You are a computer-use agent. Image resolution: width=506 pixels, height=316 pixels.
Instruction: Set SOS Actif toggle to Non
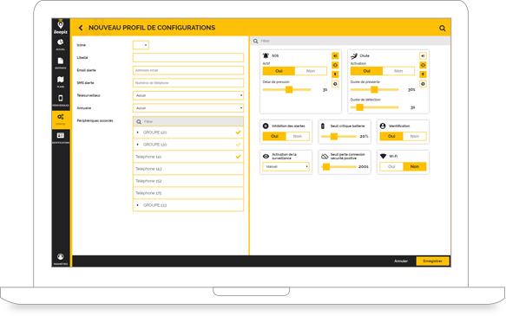point(311,71)
